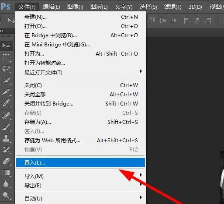Screen dimensions: 224x204
Task: Choose 打开(O)... from File menu
Action: click(80, 26)
